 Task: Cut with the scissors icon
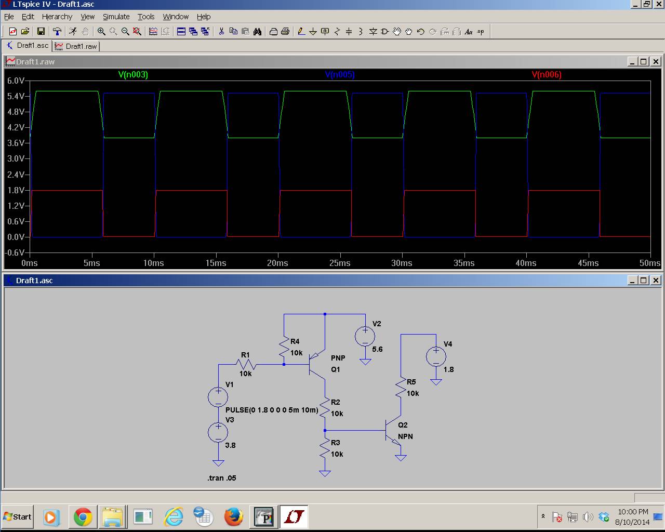click(221, 32)
